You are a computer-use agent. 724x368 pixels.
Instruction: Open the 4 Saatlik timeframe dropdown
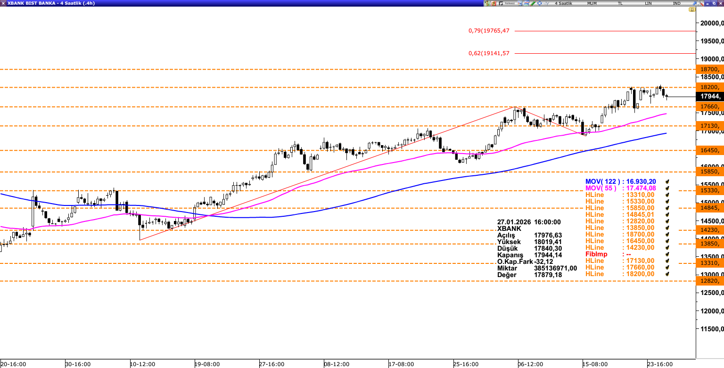pos(563,3)
